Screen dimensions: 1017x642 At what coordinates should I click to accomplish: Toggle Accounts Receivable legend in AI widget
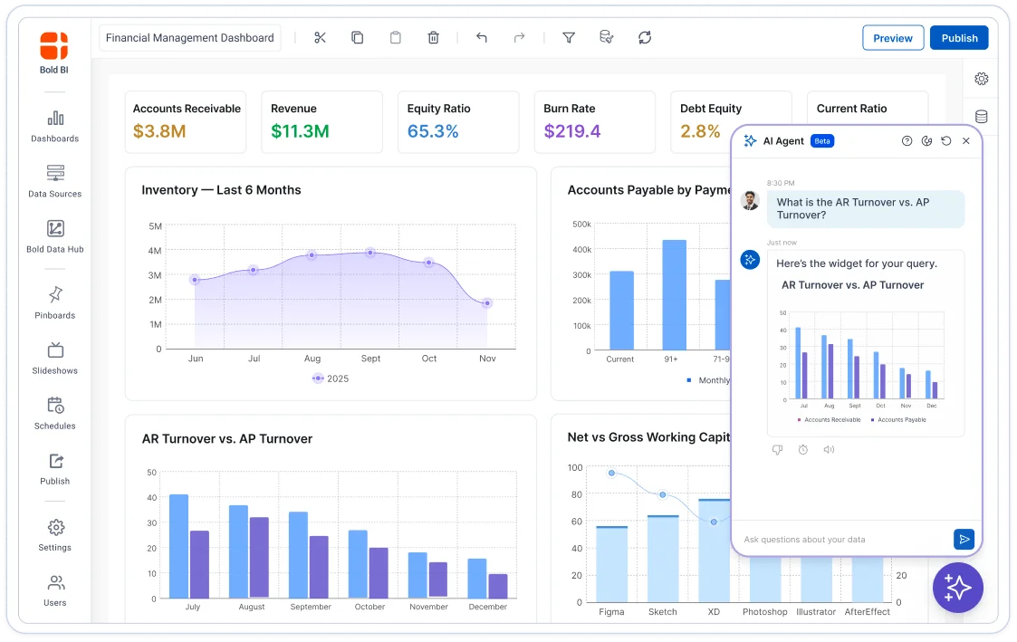(830, 419)
